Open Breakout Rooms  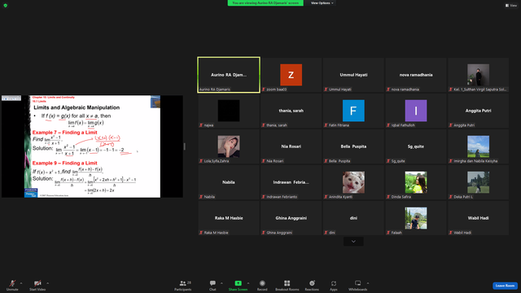(287, 285)
